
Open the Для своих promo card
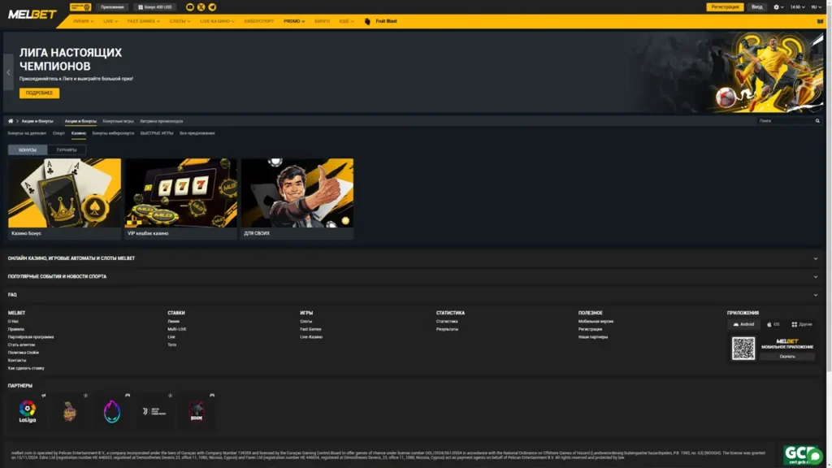click(x=297, y=198)
